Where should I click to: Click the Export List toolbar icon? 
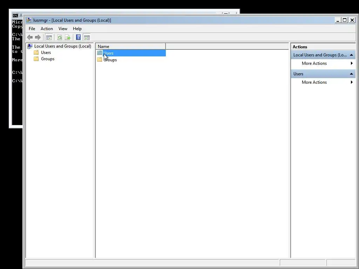click(x=68, y=37)
